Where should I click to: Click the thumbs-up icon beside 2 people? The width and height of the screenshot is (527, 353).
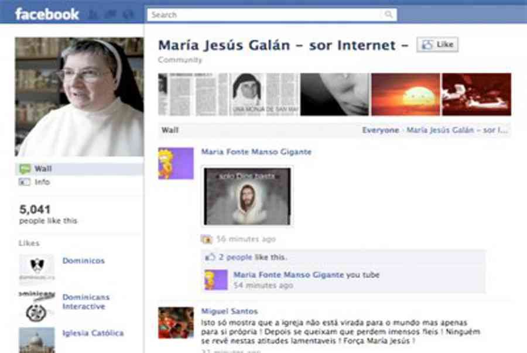tap(210, 257)
